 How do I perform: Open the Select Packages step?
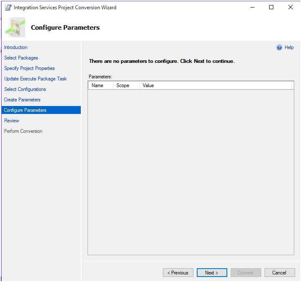tap(21, 58)
